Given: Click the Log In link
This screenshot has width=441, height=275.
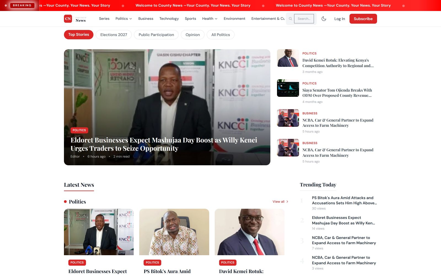Looking at the screenshot, I should (340, 19).
